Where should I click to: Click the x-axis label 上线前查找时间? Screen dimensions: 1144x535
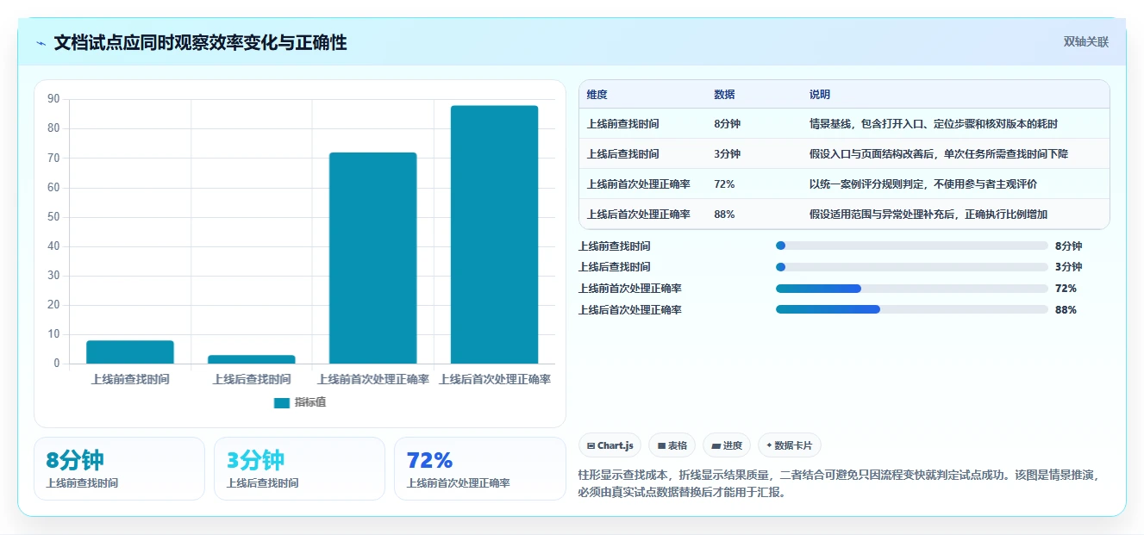coord(130,379)
